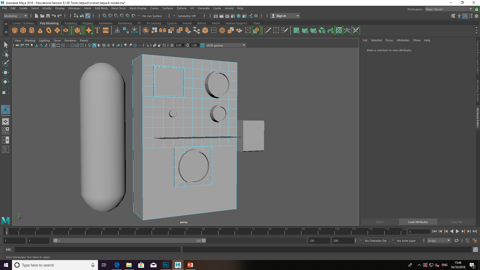
Task: Click the MEL command input field
Action: pyautogui.click(x=97, y=249)
